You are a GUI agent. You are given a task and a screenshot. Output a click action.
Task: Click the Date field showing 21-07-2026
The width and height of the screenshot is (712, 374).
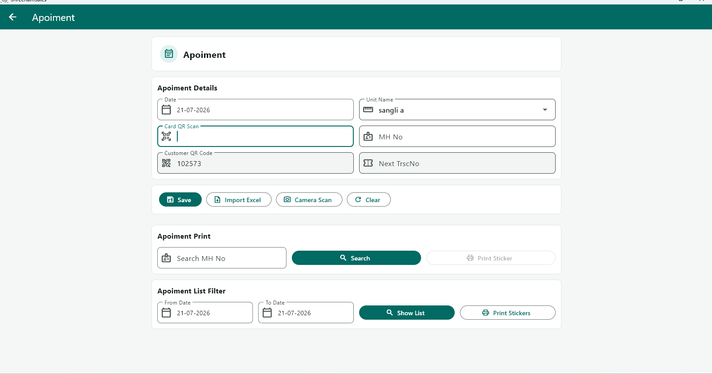255,110
